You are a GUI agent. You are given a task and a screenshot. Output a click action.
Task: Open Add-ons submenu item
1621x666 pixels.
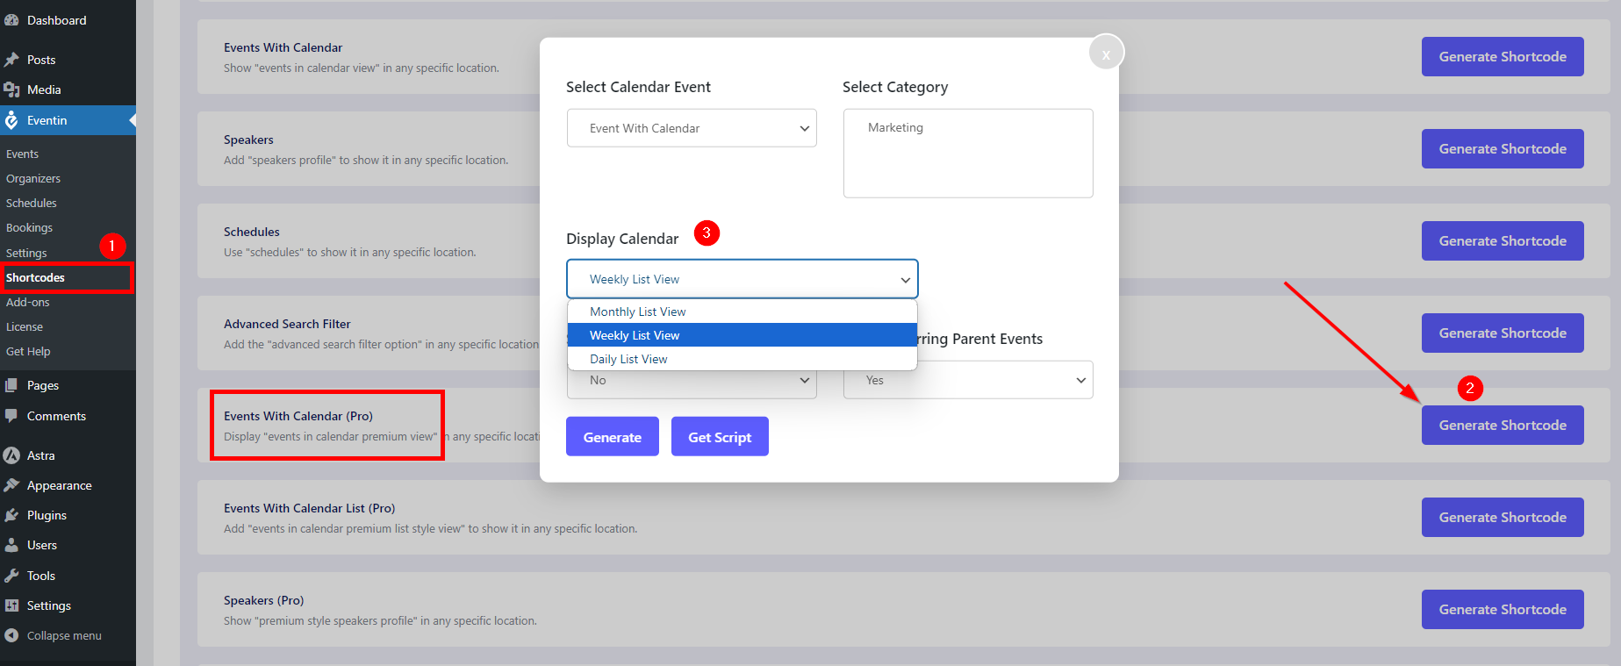28,302
